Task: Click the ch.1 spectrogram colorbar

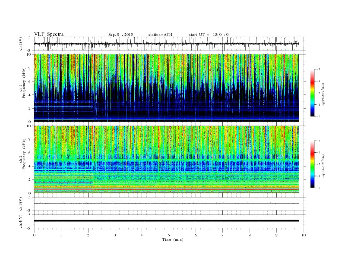Action: tap(312, 93)
